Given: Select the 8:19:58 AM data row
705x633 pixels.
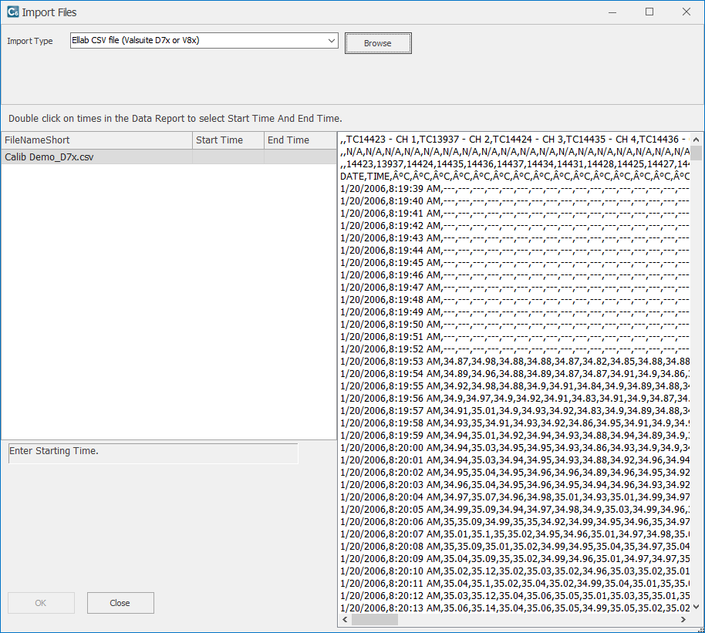Looking at the screenshot, I should [x=514, y=423].
